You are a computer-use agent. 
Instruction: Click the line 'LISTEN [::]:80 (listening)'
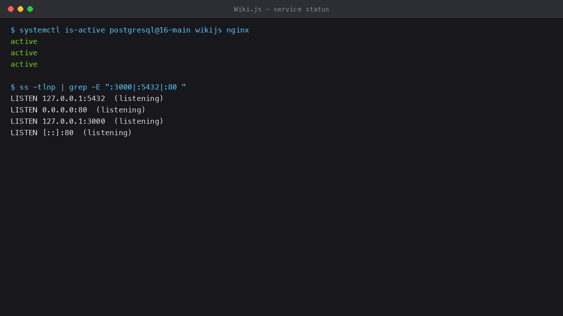71,133
